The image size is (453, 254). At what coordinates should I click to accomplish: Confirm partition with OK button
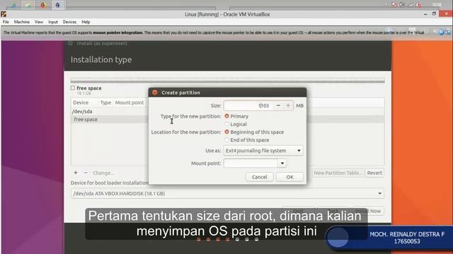click(289, 177)
